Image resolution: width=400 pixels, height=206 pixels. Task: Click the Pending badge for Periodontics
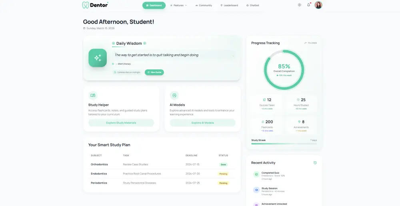coord(223,183)
